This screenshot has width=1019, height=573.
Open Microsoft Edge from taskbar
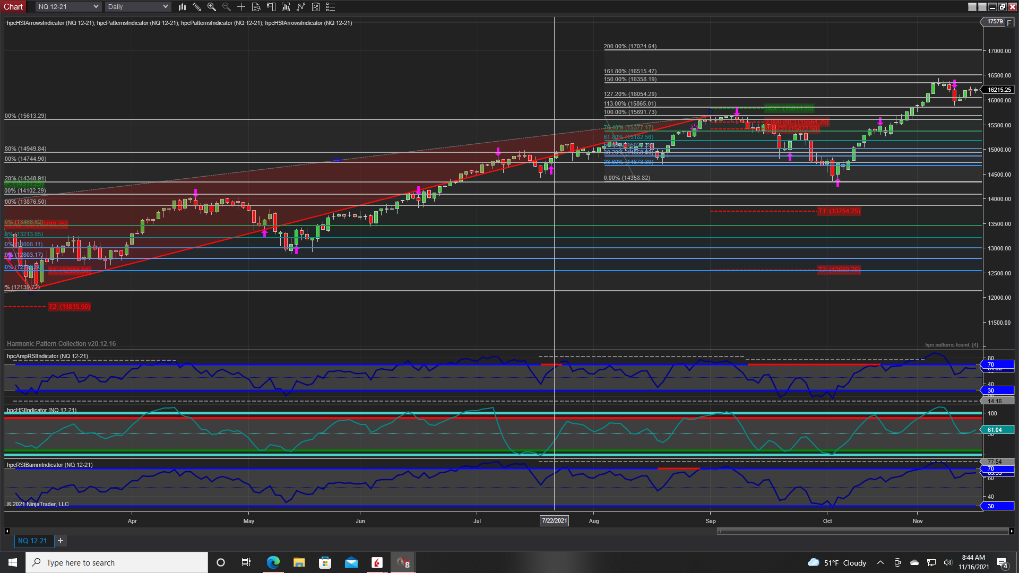[x=273, y=562]
